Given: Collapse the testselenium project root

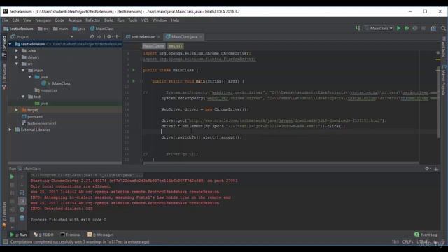Looking at the screenshot, I should pos(10,44).
